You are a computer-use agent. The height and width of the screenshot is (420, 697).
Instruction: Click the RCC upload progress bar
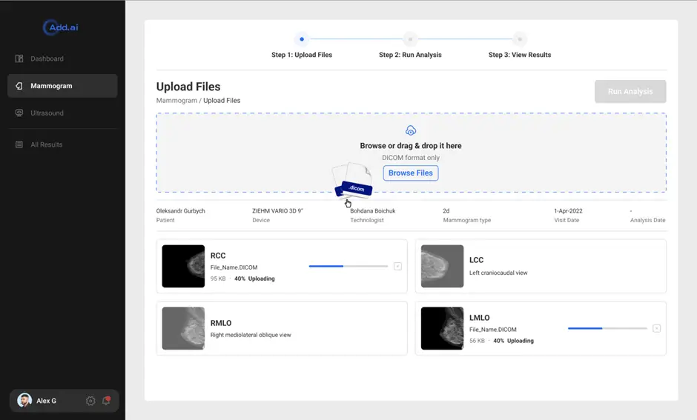coord(348,266)
